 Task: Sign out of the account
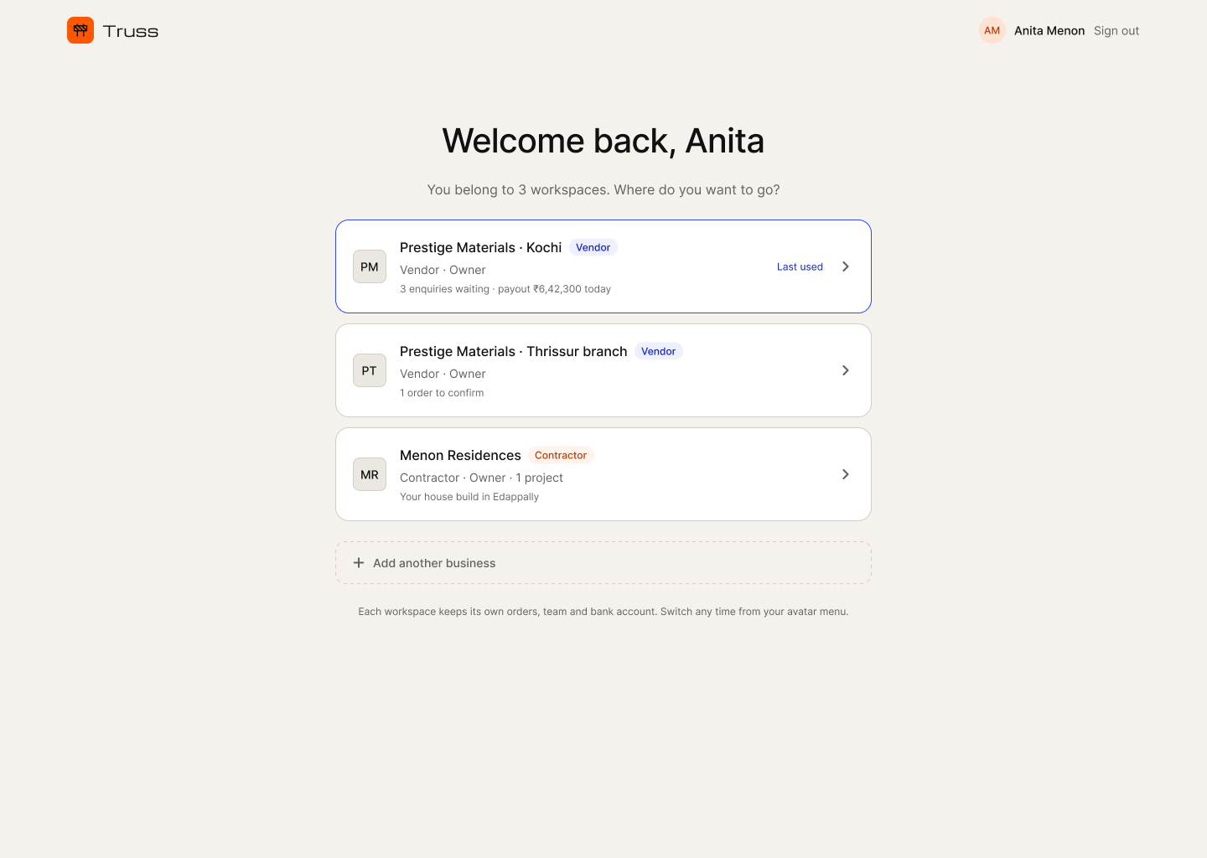tap(1116, 31)
